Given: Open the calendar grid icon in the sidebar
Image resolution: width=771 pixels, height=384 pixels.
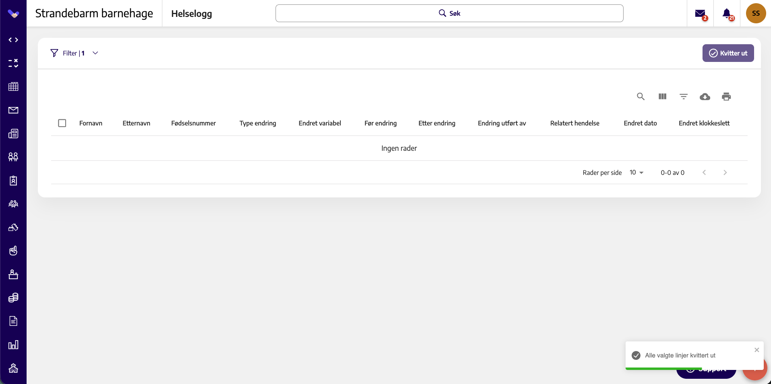Looking at the screenshot, I should tap(13, 86).
